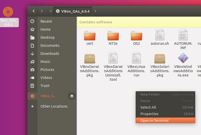Go back using the back arrow
The height and width of the screenshot is (135, 201).
[x=34, y=11]
